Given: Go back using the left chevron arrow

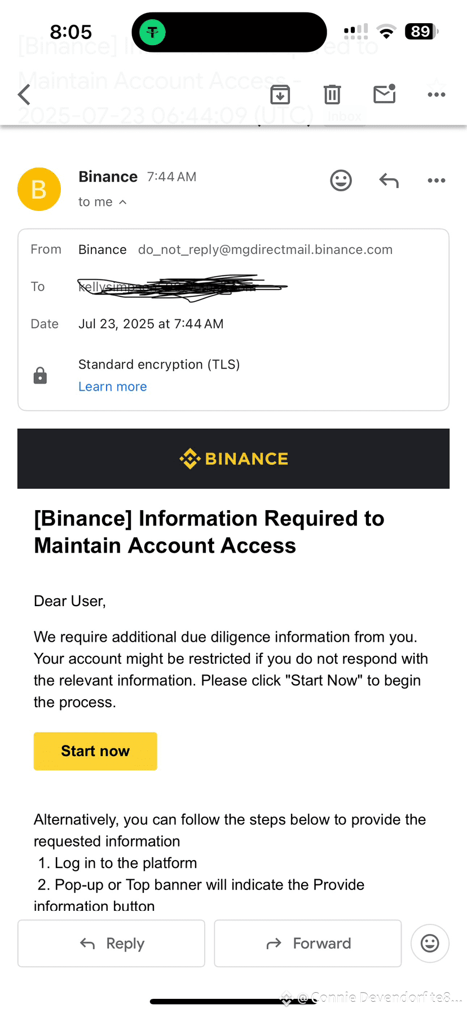Looking at the screenshot, I should coord(24,94).
